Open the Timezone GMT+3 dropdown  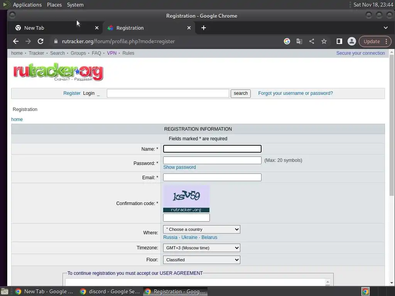[x=201, y=248]
